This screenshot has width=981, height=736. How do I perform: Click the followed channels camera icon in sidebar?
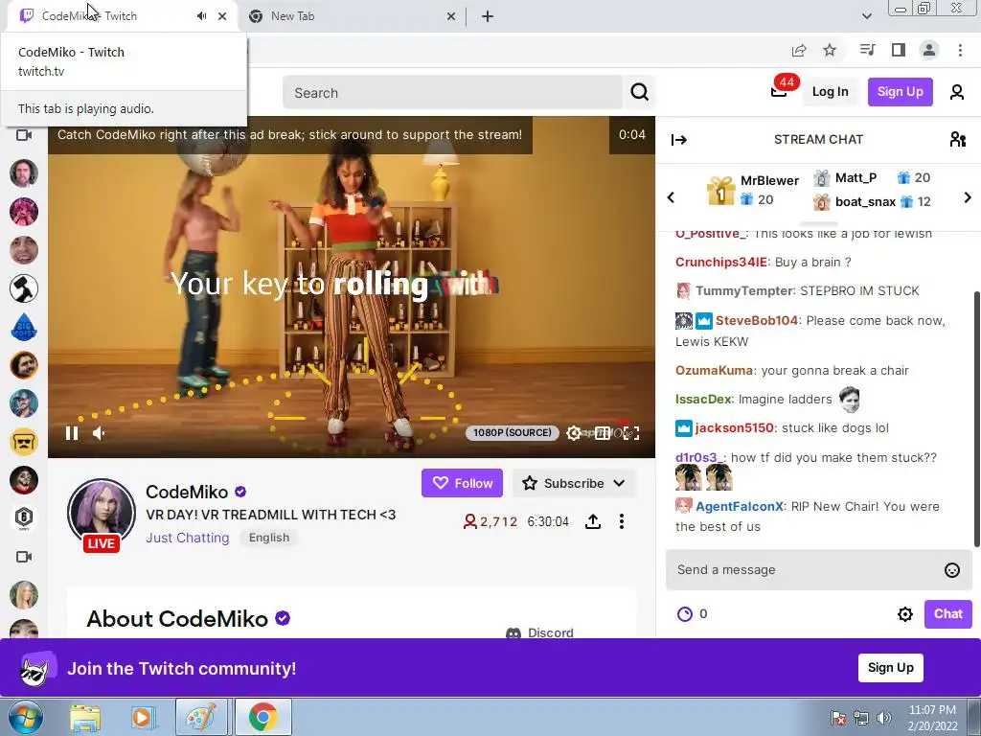(24, 135)
